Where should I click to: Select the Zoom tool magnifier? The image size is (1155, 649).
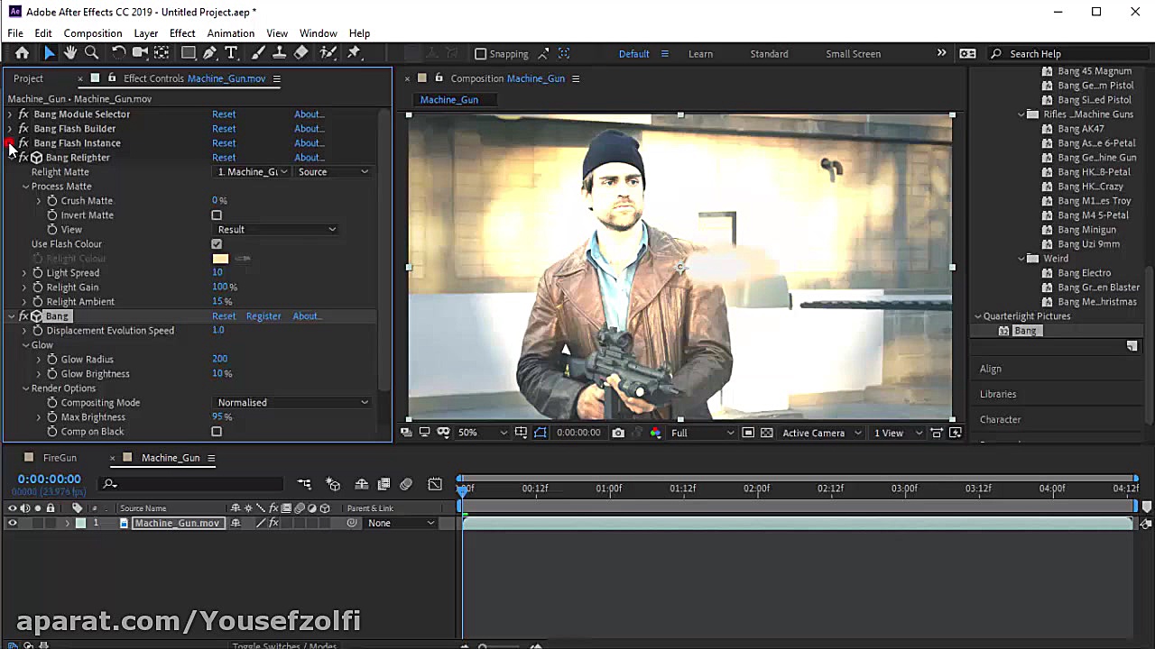(x=91, y=53)
